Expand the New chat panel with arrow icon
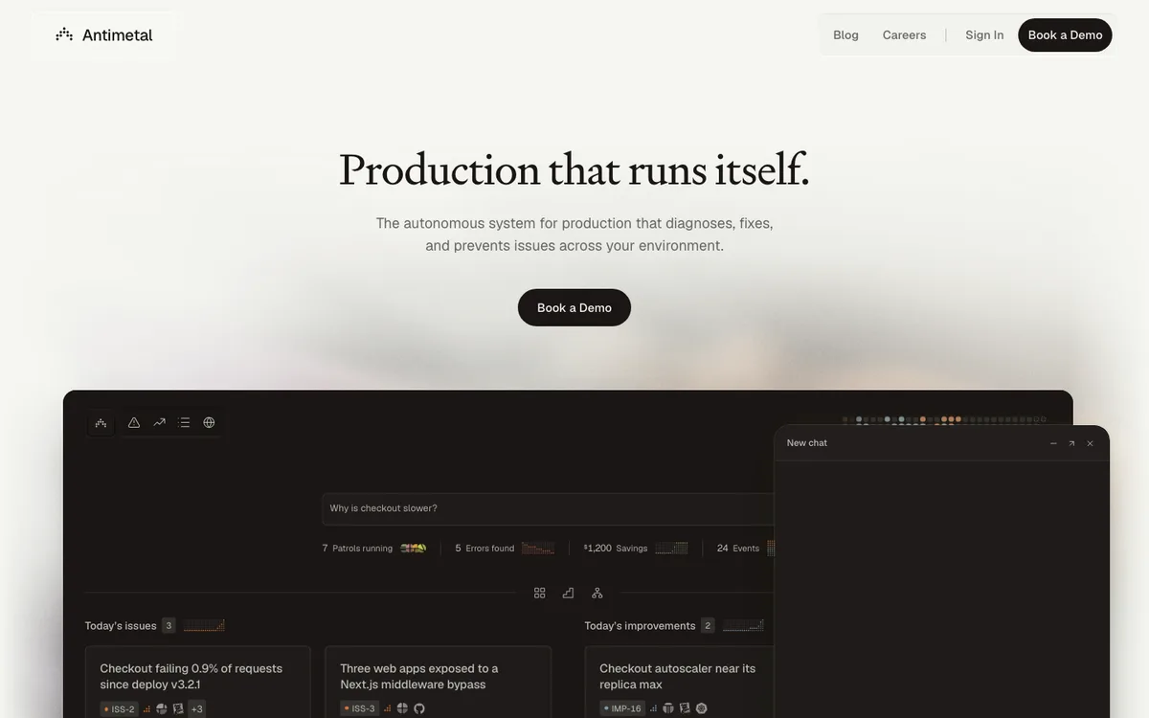The width and height of the screenshot is (1149, 718). coord(1071,443)
